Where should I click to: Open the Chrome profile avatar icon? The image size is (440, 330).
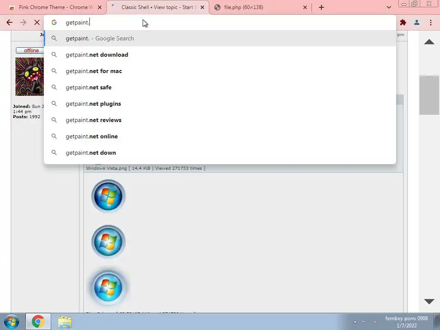coord(417,22)
